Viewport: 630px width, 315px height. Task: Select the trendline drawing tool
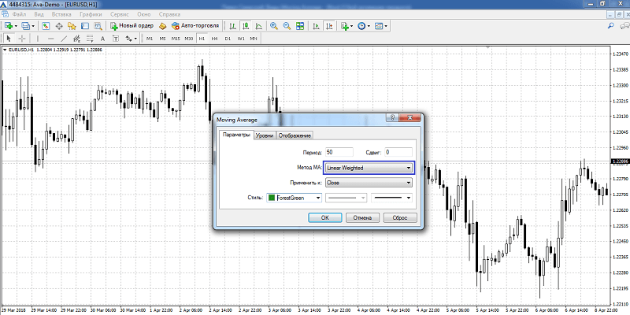(x=64, y=39)
